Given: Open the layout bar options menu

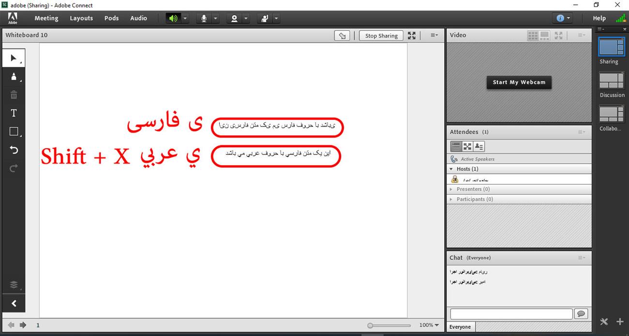Looking at the screenshot, I should pos(600,29).
